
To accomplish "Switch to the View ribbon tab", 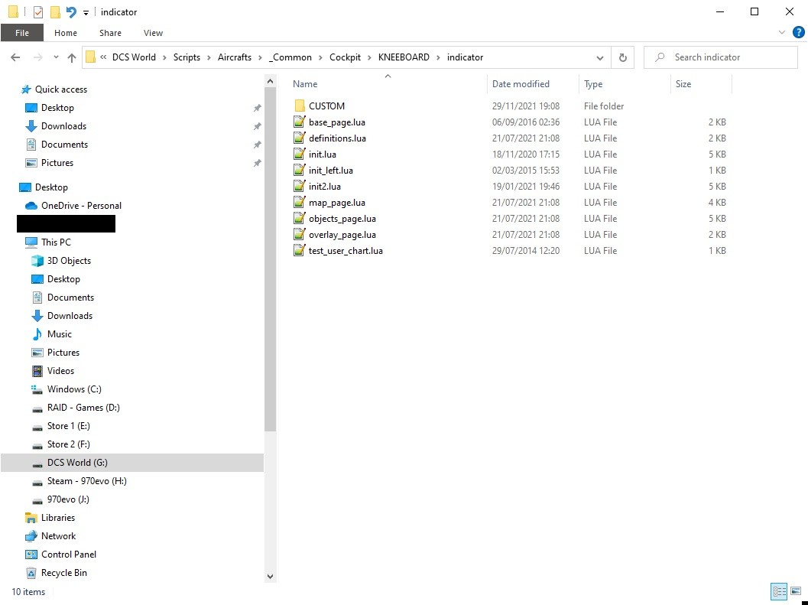I will pyautogui.click(x=153, y=32).
